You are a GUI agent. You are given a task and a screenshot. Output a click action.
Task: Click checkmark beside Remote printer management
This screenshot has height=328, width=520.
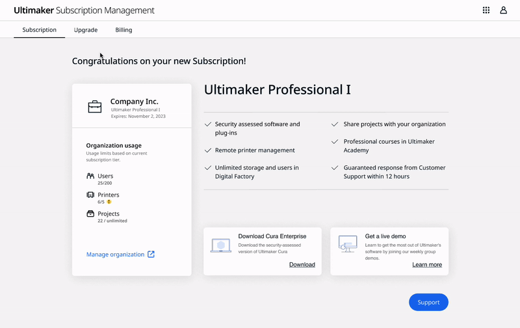click(208, 150)
